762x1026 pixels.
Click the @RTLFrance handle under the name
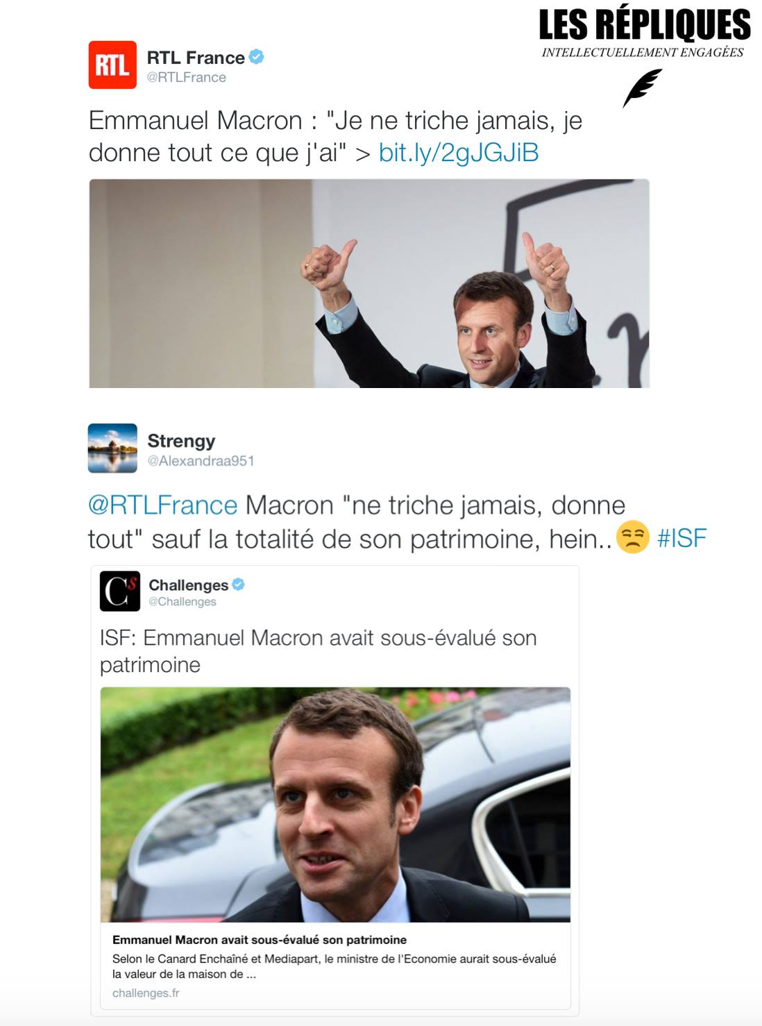pyautogui.click(x=187, y=78)
